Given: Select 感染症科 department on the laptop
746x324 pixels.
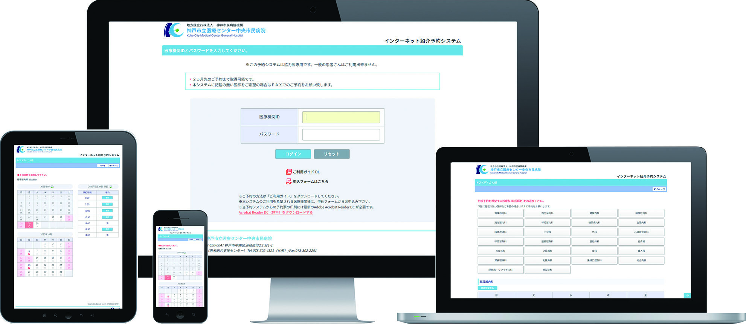Looking at the screenshot, I should pyautogui.click(x=547, y=269).
